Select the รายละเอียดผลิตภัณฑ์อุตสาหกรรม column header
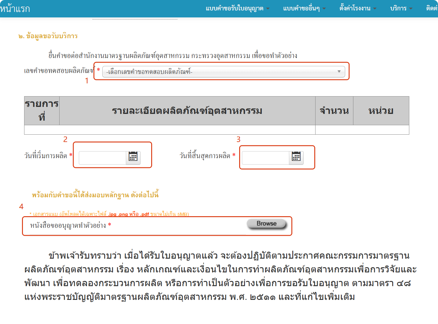This screenshot has width=438, height=324. coord(187,111)
